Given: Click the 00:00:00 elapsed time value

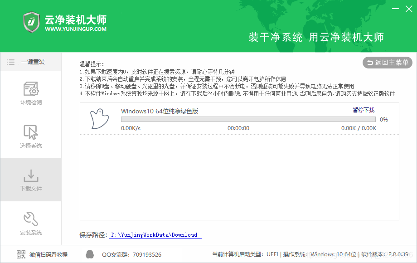Looking at the screenshot, I should point(238,128).
